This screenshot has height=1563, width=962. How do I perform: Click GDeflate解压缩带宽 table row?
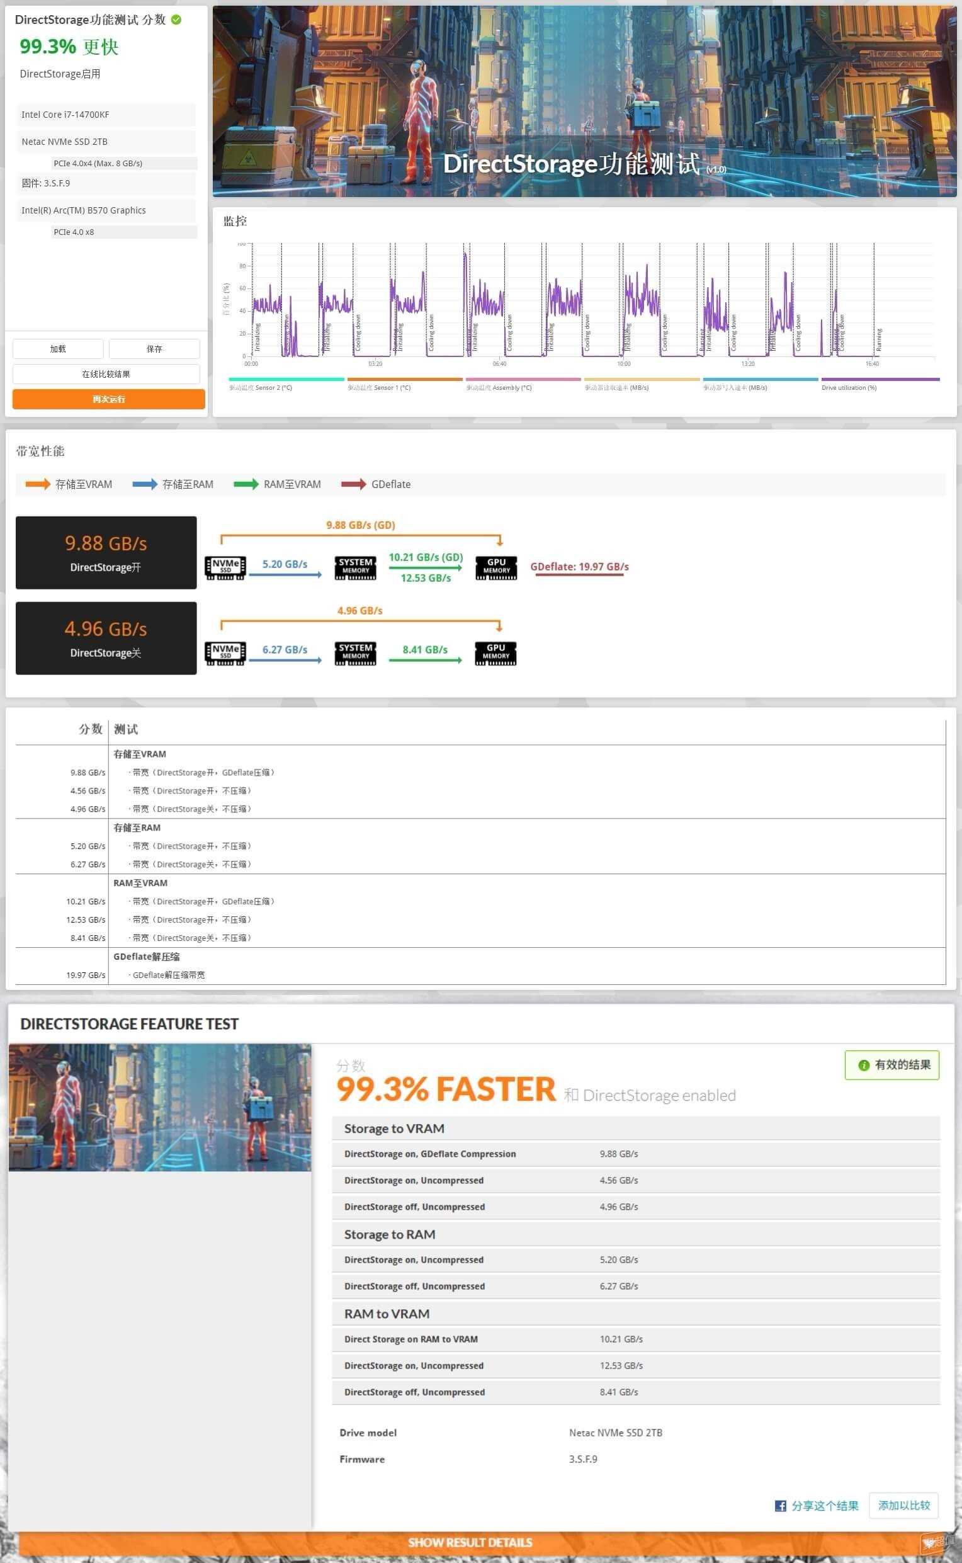coord(480,975)
